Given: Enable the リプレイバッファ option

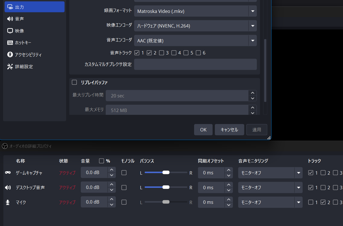Looking at the screenshot, I should [74, 82].
